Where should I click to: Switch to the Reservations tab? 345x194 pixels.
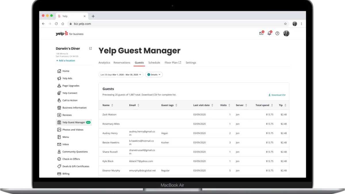point(122,63)
